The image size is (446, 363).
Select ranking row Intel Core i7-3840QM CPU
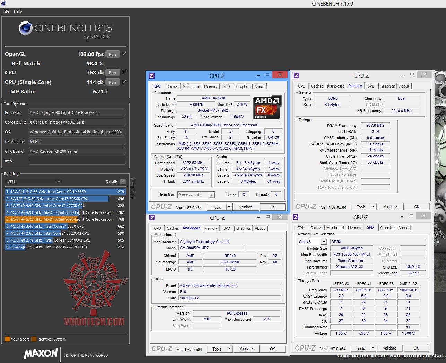point(65,240)
